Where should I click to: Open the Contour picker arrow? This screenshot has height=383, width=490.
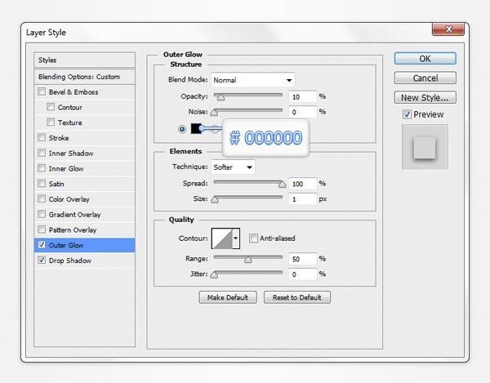point(236,238)
